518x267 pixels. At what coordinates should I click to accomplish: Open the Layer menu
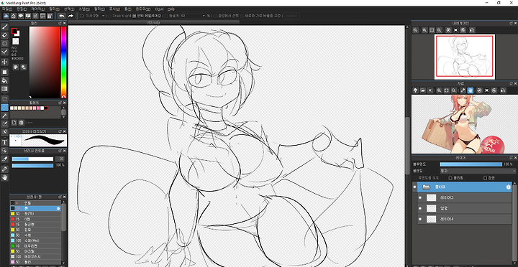click(37, 9)
